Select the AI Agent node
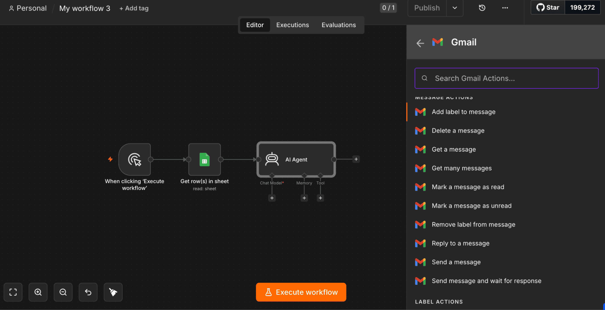The height and width of the screenshot is (310, 605). [296, 160]
